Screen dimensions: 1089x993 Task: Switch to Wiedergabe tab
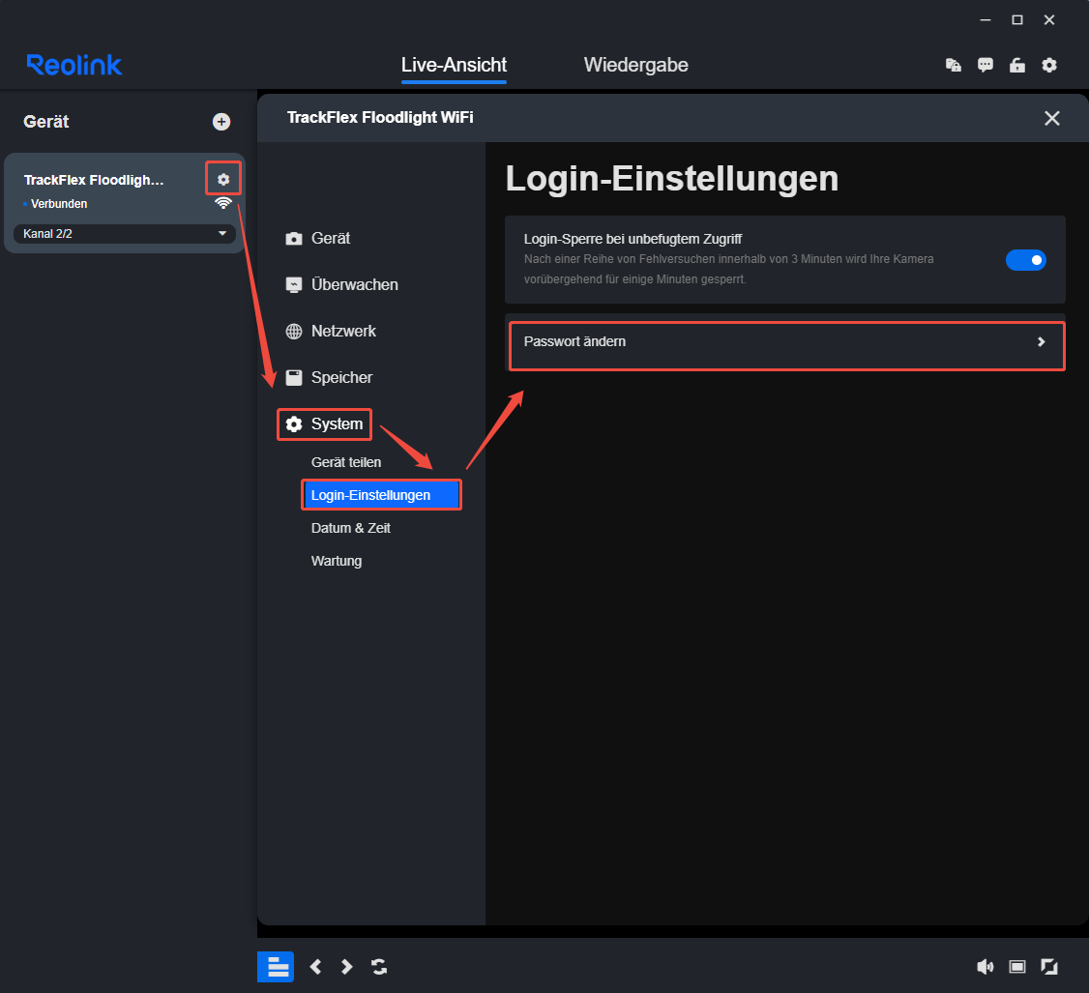pos(635,66)
